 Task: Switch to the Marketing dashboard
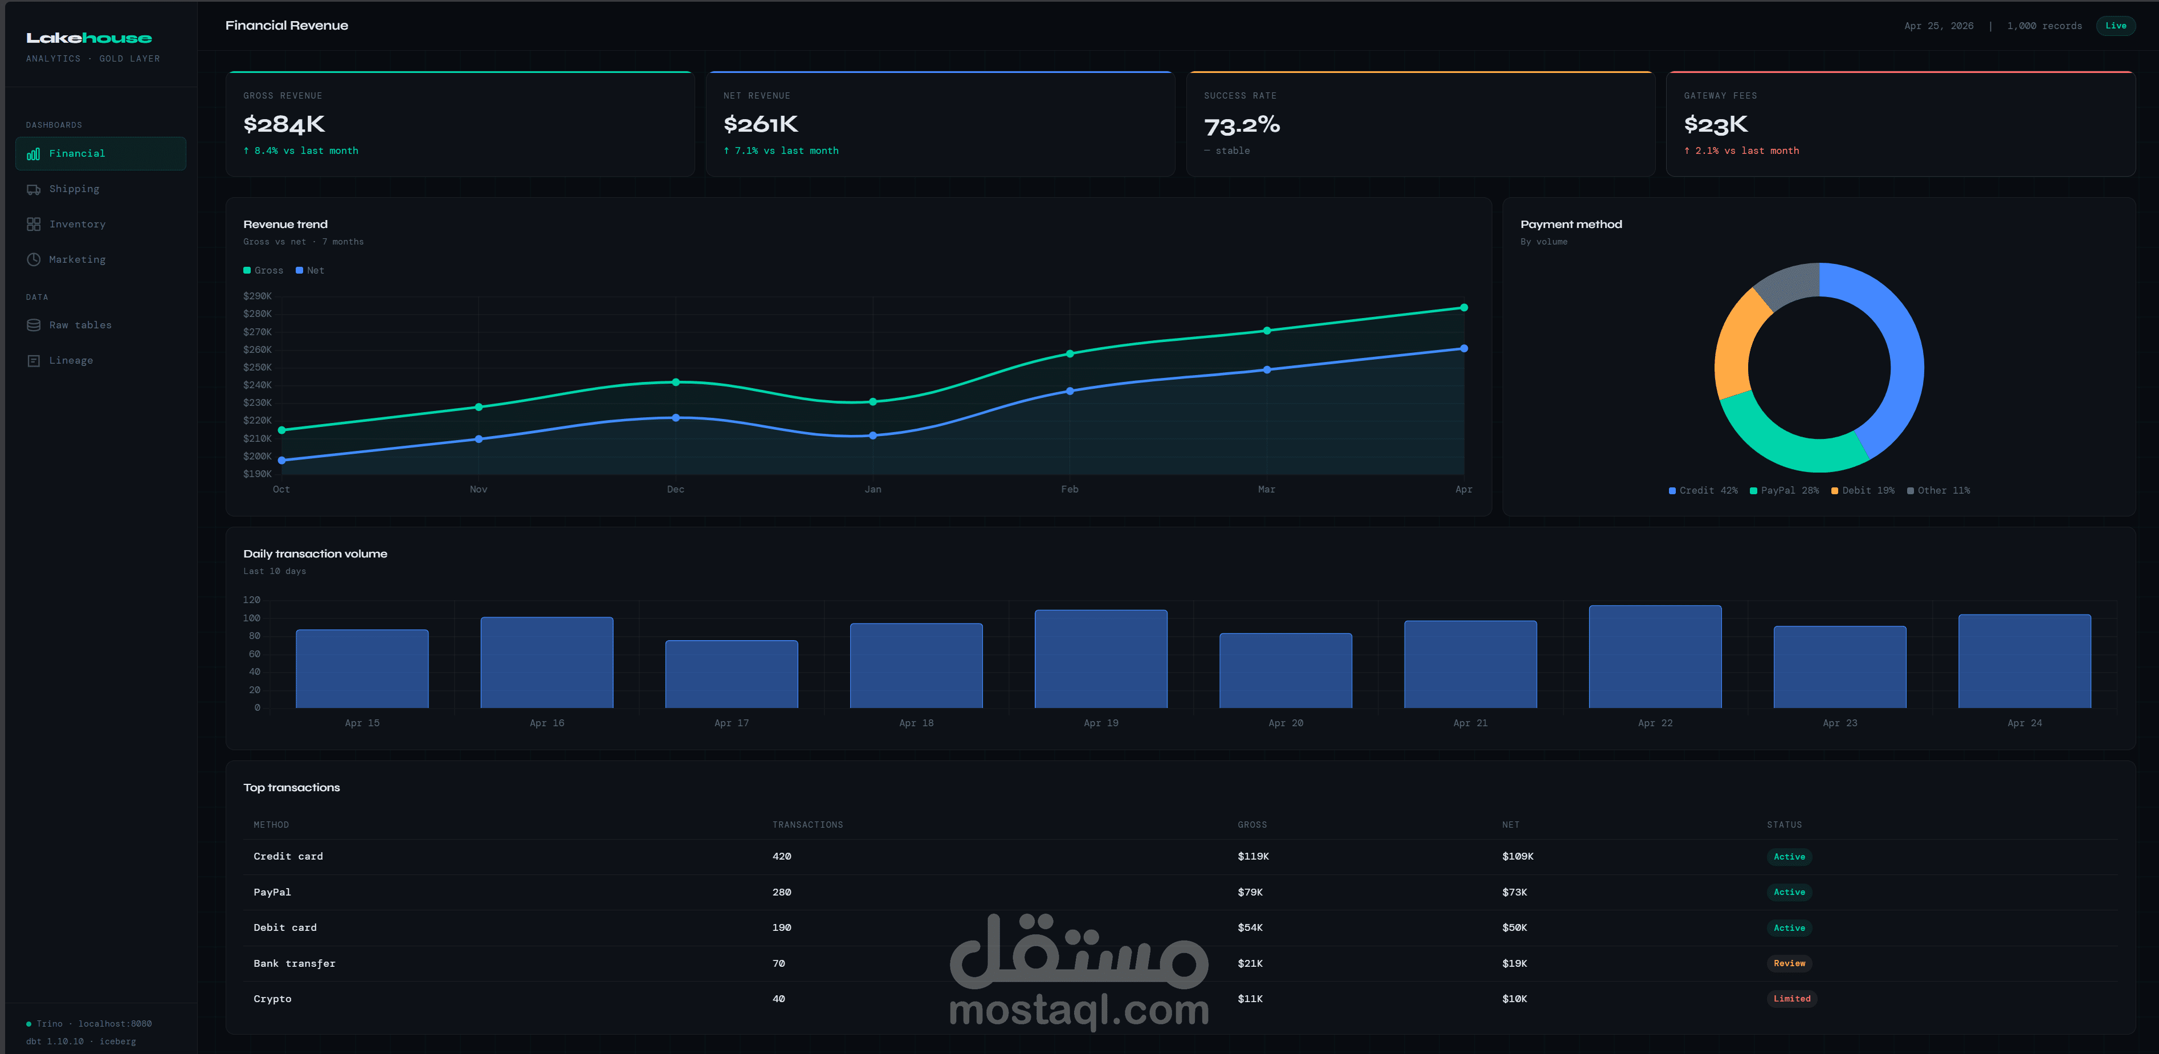(x=101, y=259)
